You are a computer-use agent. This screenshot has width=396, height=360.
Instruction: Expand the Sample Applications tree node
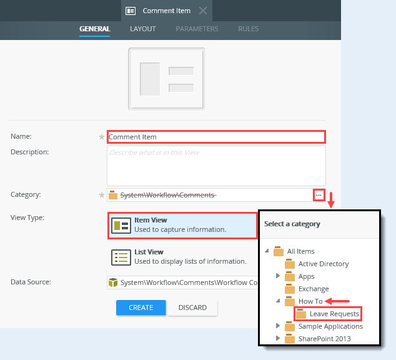point(278,326)
